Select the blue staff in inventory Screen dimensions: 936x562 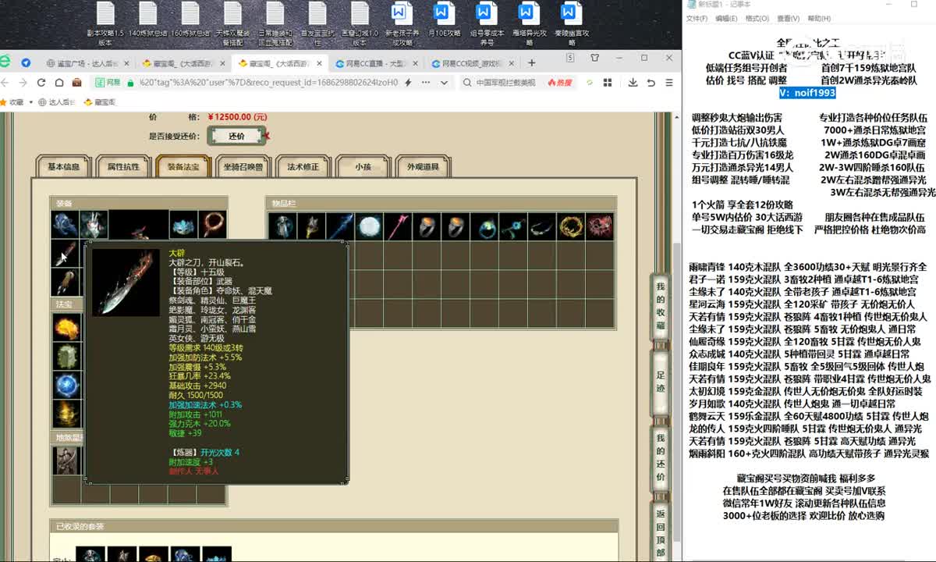point(340,226)
